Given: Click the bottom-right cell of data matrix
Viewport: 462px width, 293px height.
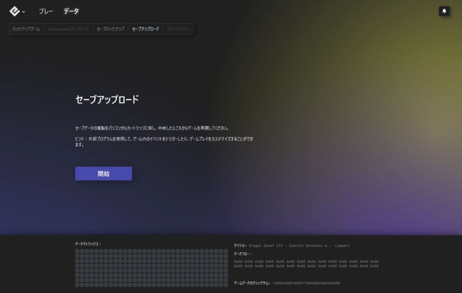Looking at the screenshot, I should 226,284.
